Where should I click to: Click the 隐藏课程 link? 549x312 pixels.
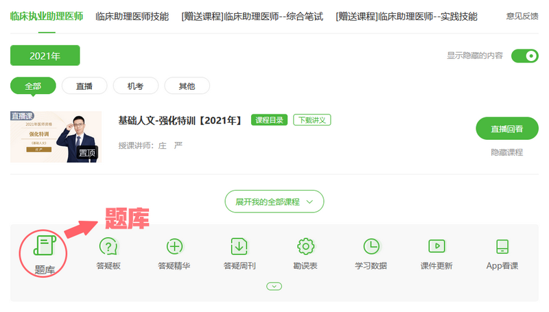(506, 152)
